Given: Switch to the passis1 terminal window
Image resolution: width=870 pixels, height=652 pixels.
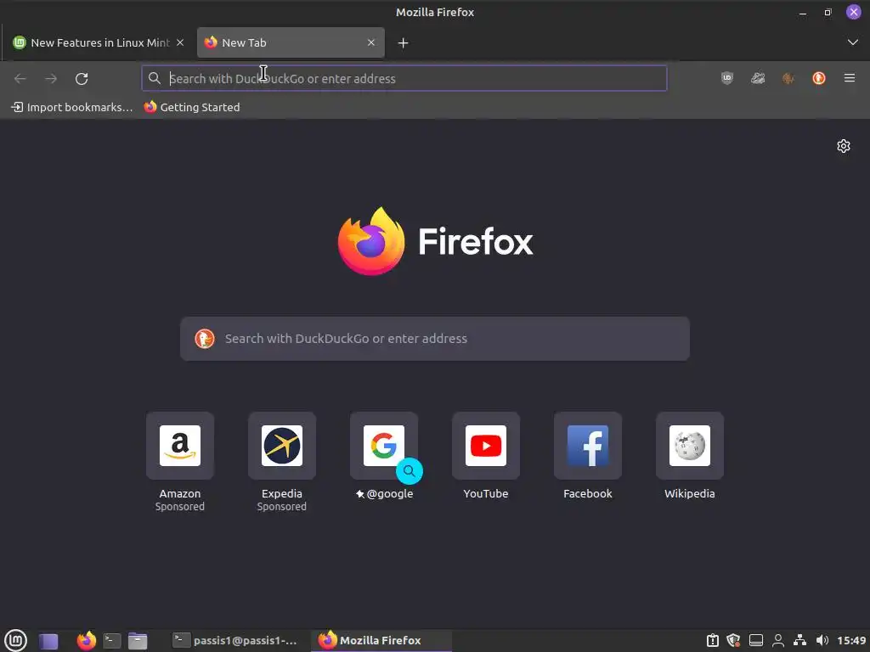Looking at the screenshot, I should (235, 640).
